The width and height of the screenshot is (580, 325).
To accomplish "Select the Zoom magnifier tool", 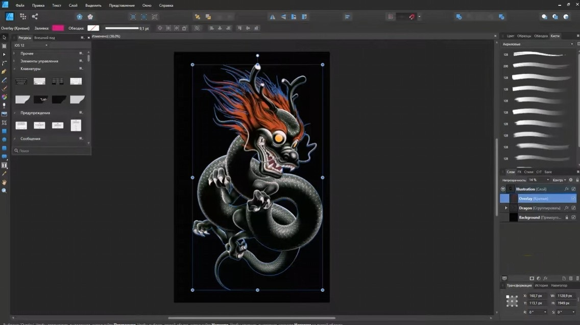I will coord(4,191).
